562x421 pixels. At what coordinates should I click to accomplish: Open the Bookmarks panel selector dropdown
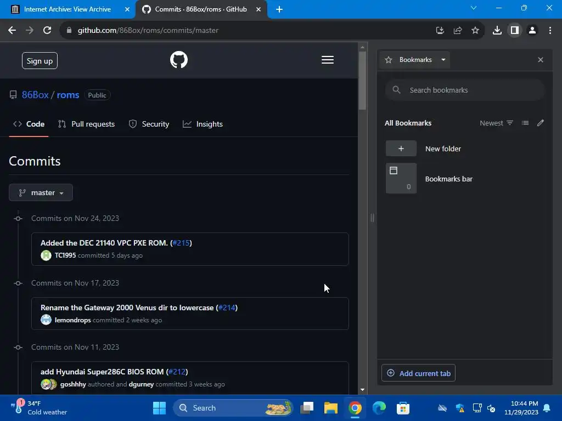(x=415, y=60)
